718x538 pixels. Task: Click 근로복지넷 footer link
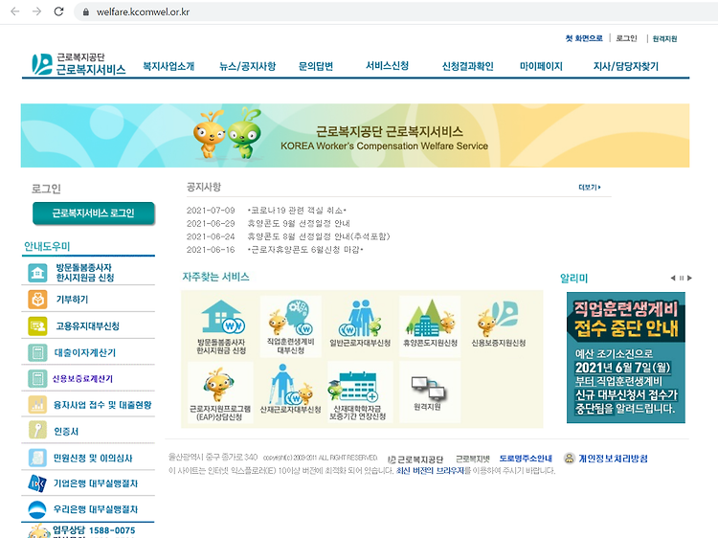(473, 459)
